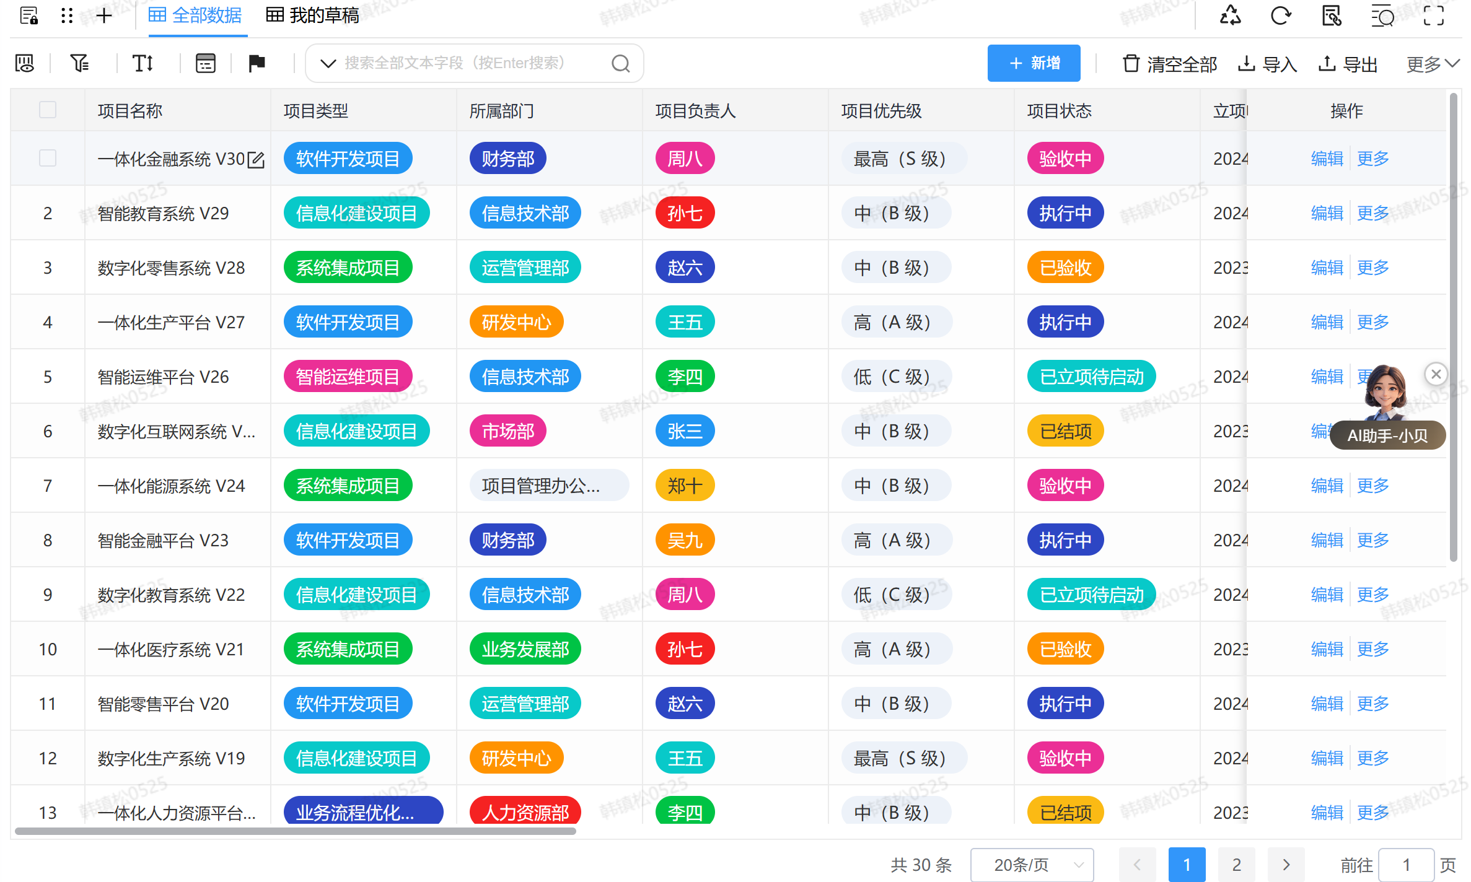The height and width of the screenshot is (882, 1471).
Task: Click the 导出 export button
Action: coord(1348,63)
